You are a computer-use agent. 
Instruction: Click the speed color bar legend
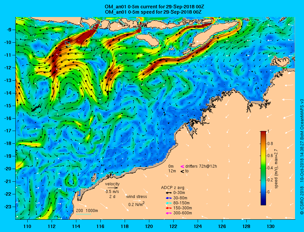pos(263,168)
